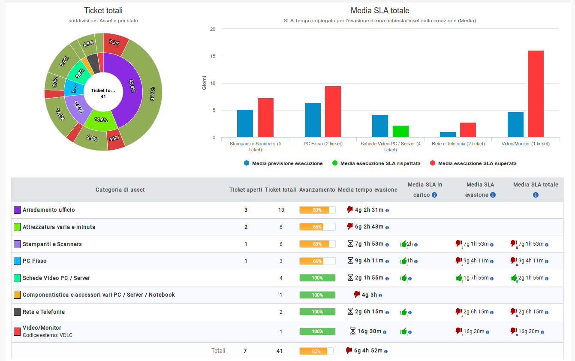
Task: Click green thumbs-up beside 2g 1h 55m in SLA totale column
Action: pyautogui.click(x=514, y=278)
